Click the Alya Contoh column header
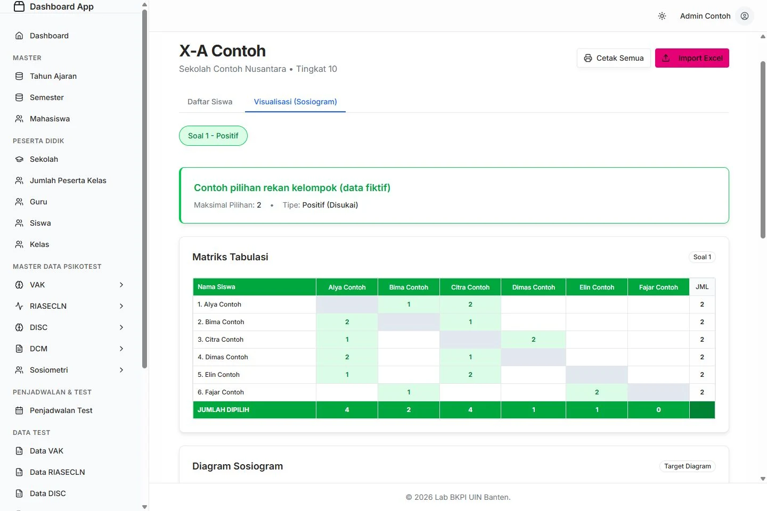The width and height of the screenshot is (767, 511). click(x=347, y=287)
